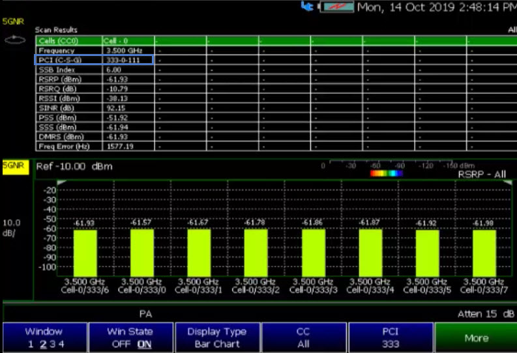Screen dimensions: 517x353
Task: Click the RSRP color scale legend
Action: 386,173
